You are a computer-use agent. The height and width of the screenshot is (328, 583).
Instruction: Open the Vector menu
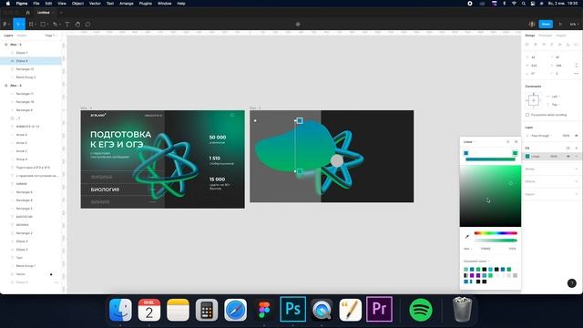(x=95, y=4)
